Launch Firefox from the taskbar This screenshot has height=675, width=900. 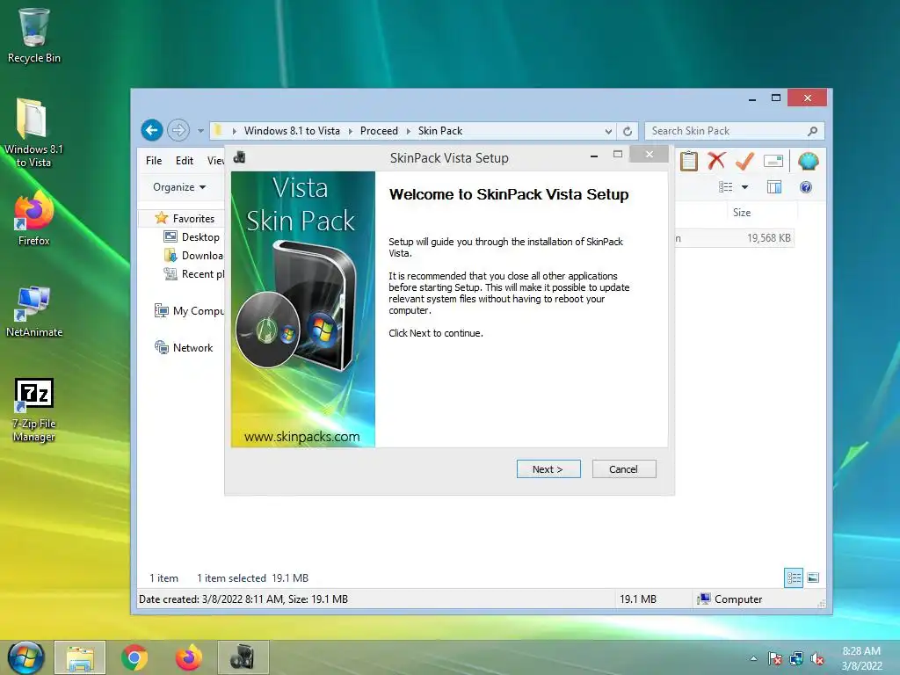pyautogui.click(x=189, y=657)
